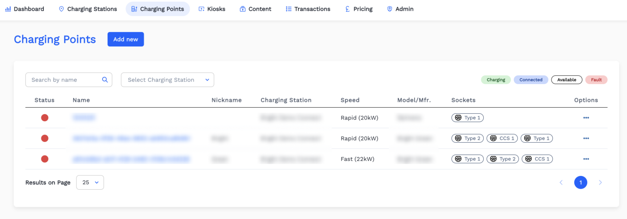Click the Type 1 socket in first row
Viewport: 627px width, 219px height.
467,118
